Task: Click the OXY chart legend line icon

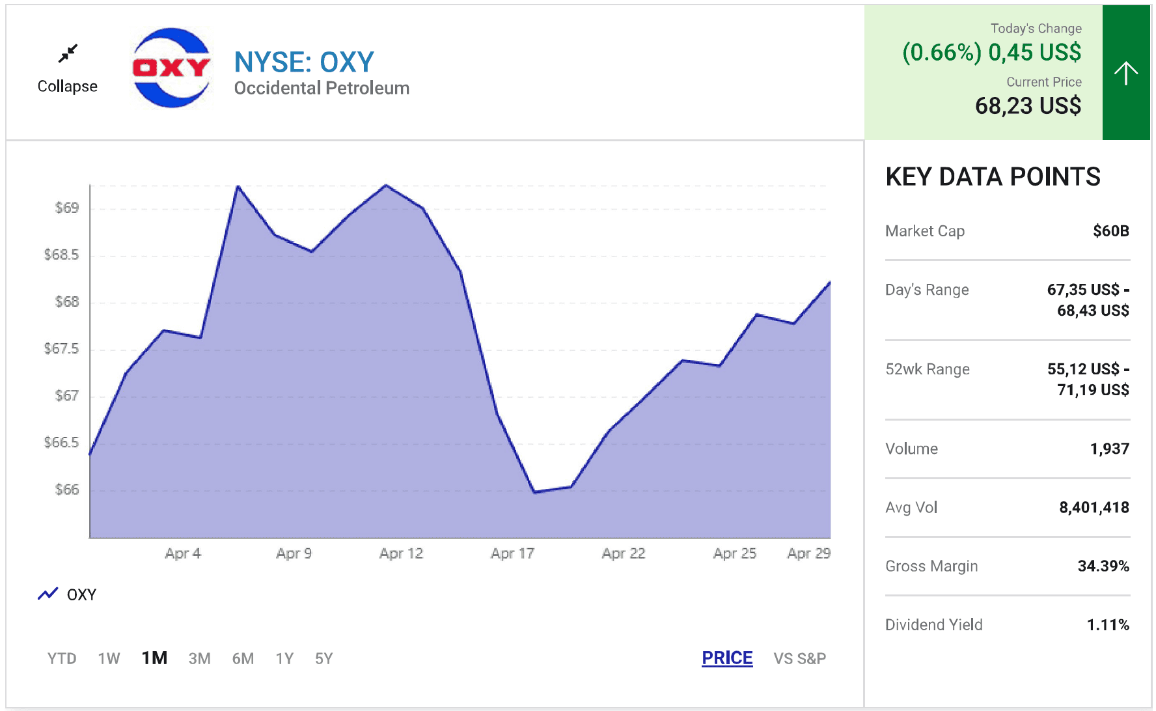Action: (48, 594)
